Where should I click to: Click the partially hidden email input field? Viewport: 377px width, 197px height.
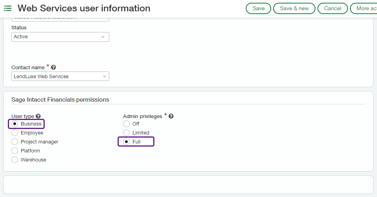pyautogui.click(x=60, y=18)
